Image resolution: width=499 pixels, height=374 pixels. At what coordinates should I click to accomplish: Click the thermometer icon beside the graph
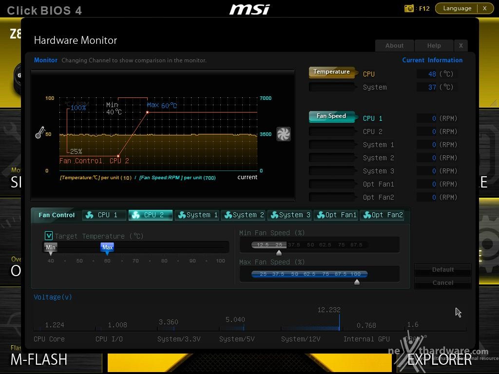click(40, 132)
